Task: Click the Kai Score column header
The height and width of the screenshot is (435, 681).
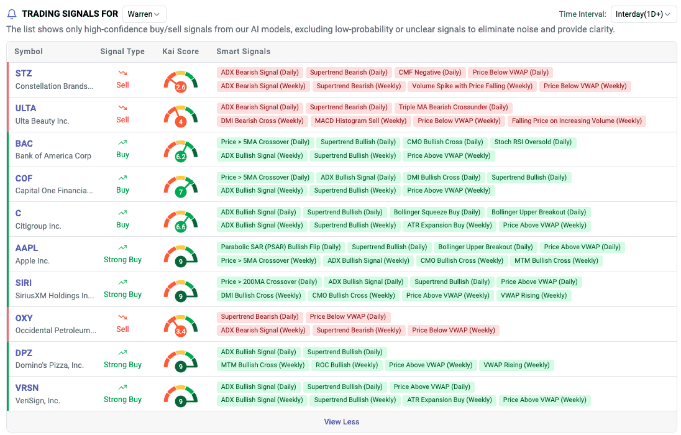Action: coord(180,52)
